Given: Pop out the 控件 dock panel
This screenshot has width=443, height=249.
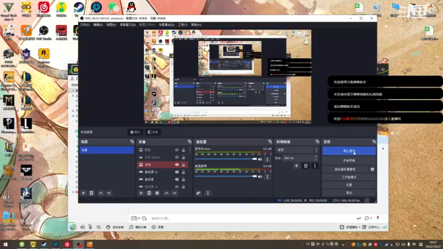Looking at the screenshot, I should point(374,142).
